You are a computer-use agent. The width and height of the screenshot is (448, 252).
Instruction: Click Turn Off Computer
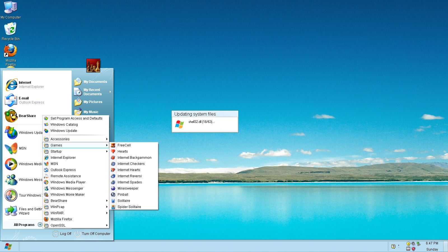(x=92, y=234)
